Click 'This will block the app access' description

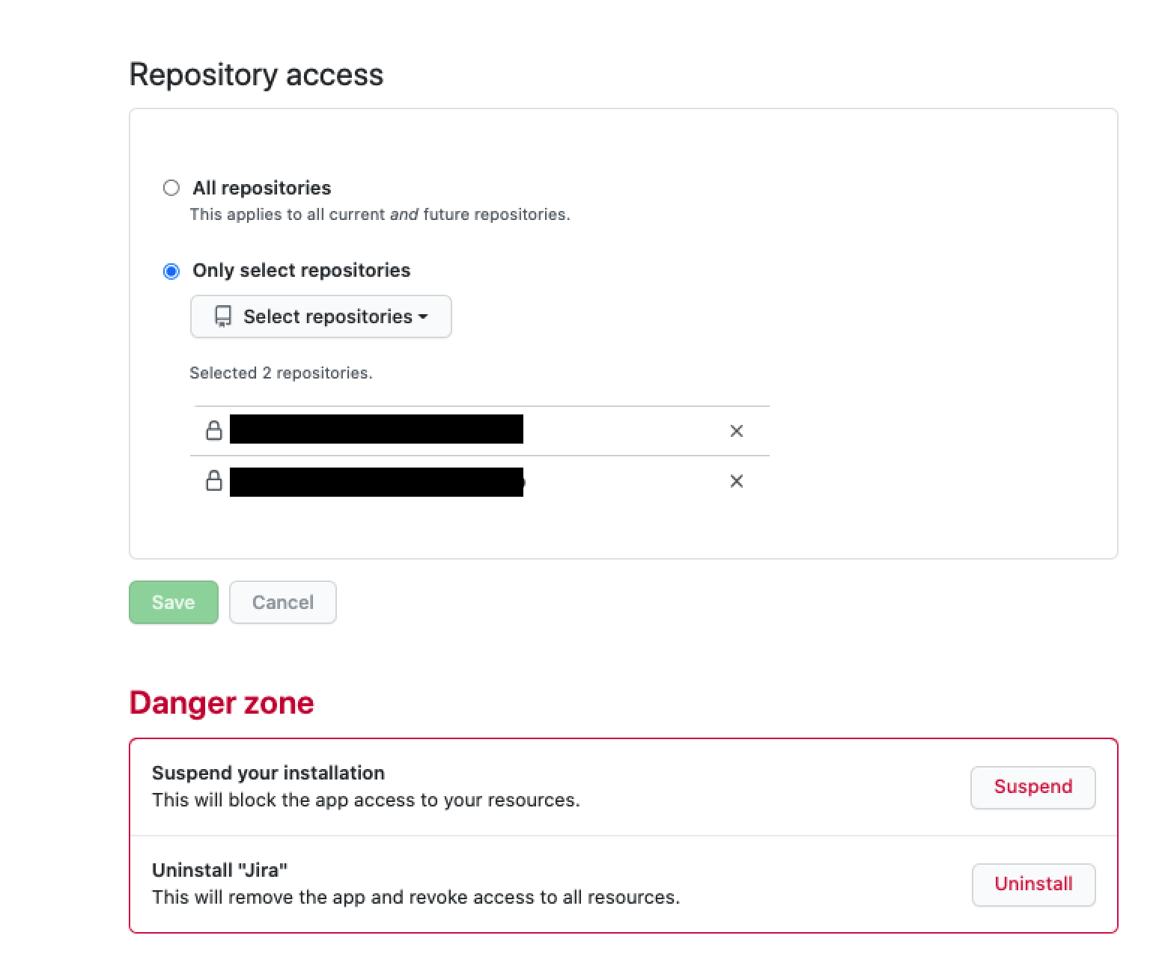tap(366, 800)
